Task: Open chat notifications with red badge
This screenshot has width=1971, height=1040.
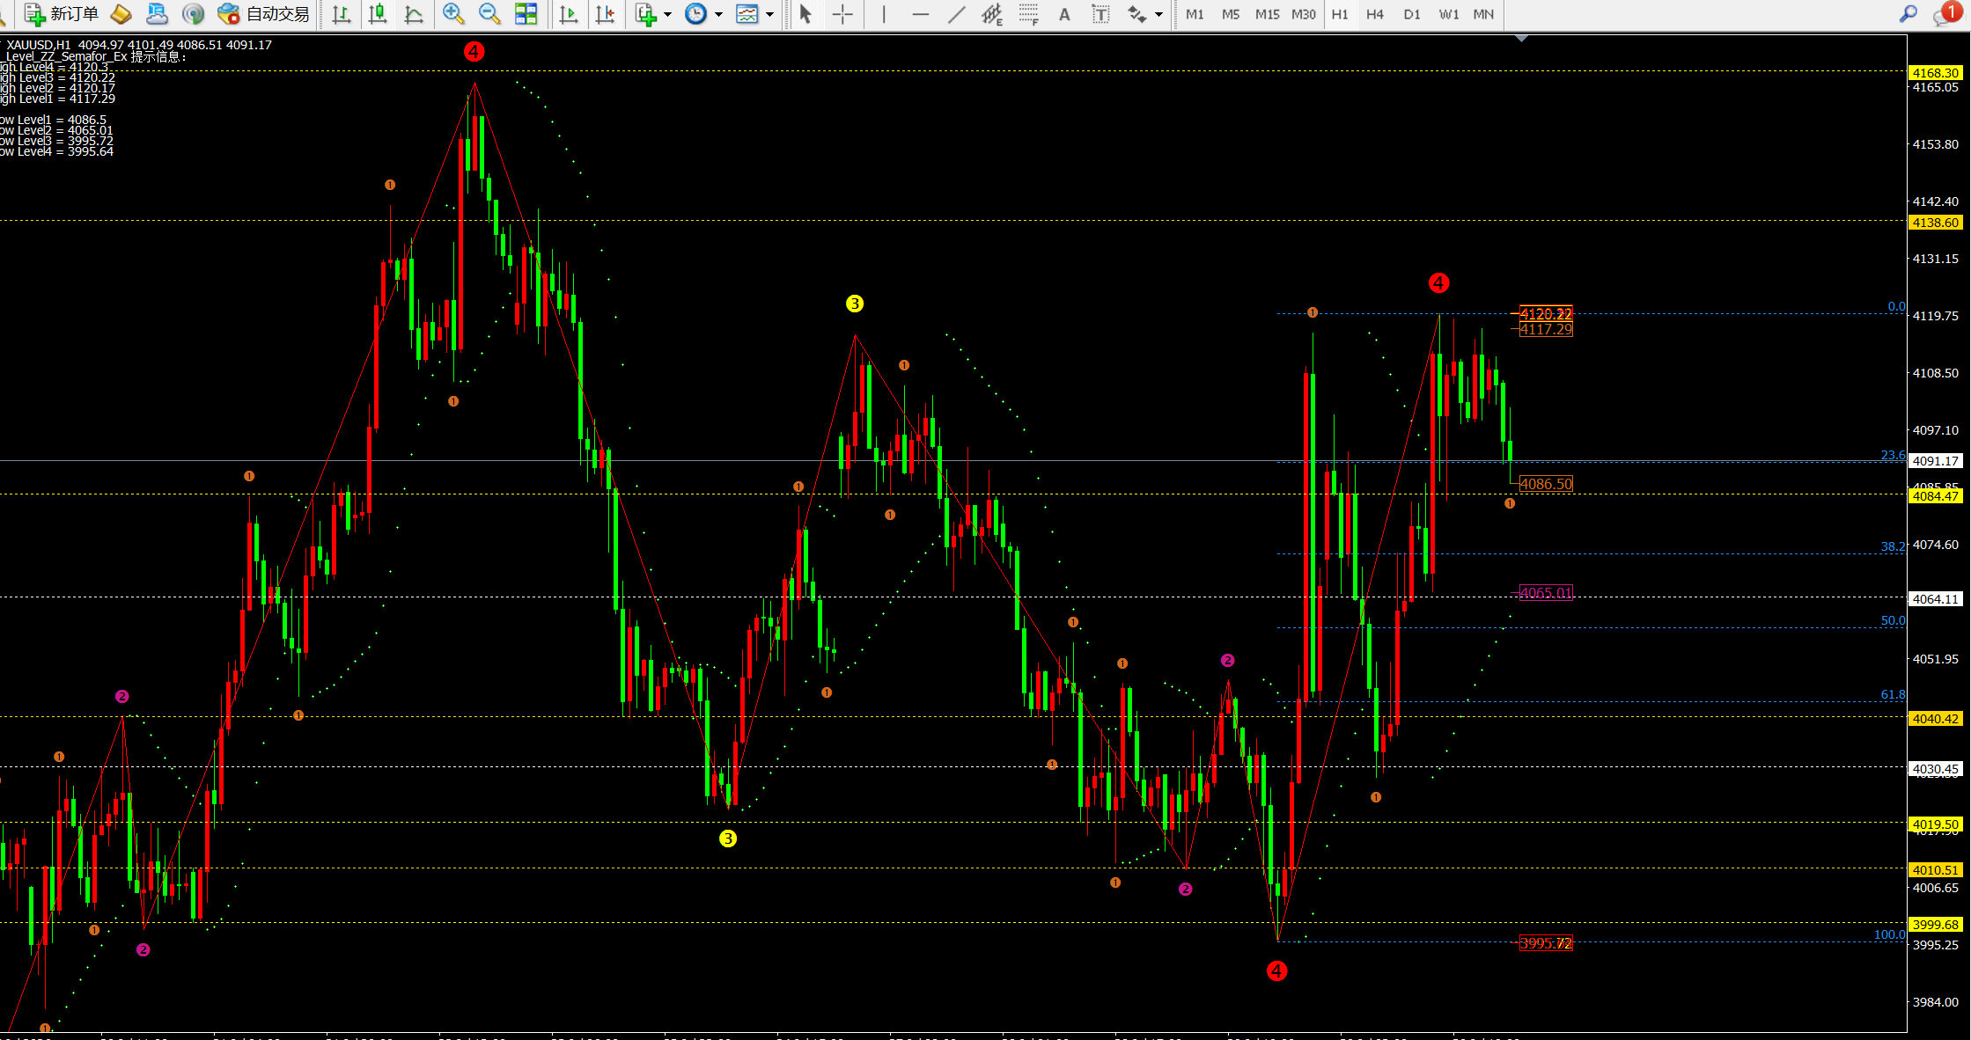Action: point(1945,14)
